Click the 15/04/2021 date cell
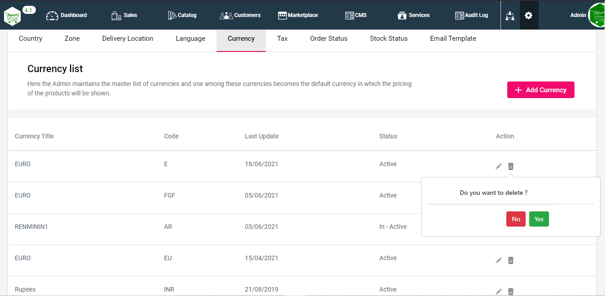This screenshot has height=296, width=605. [x=261, y=258]
